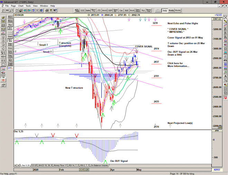Select Daily timeframe button

tap(165, 11)
